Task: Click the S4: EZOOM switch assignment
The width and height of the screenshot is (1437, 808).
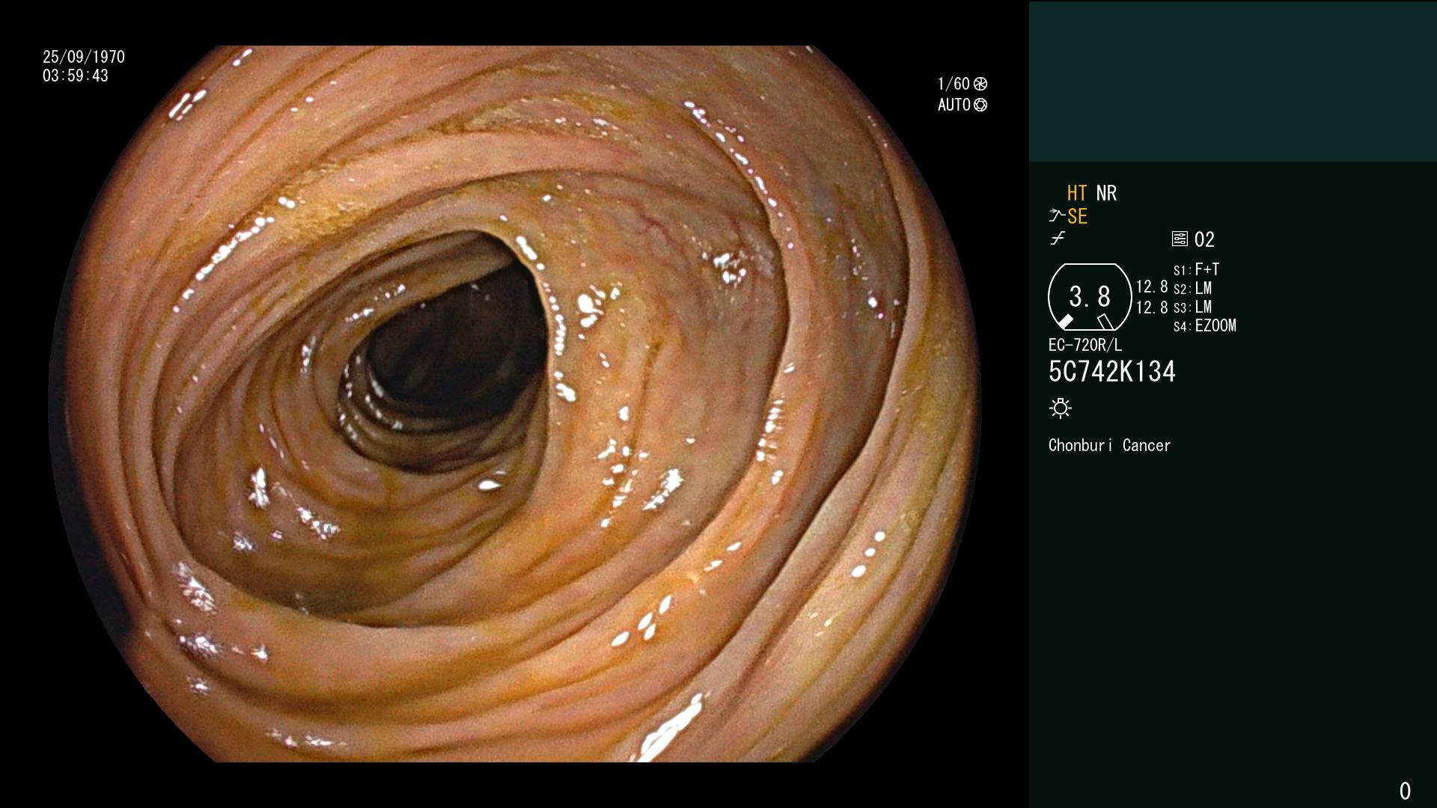Action: [x=1205, y=325]
